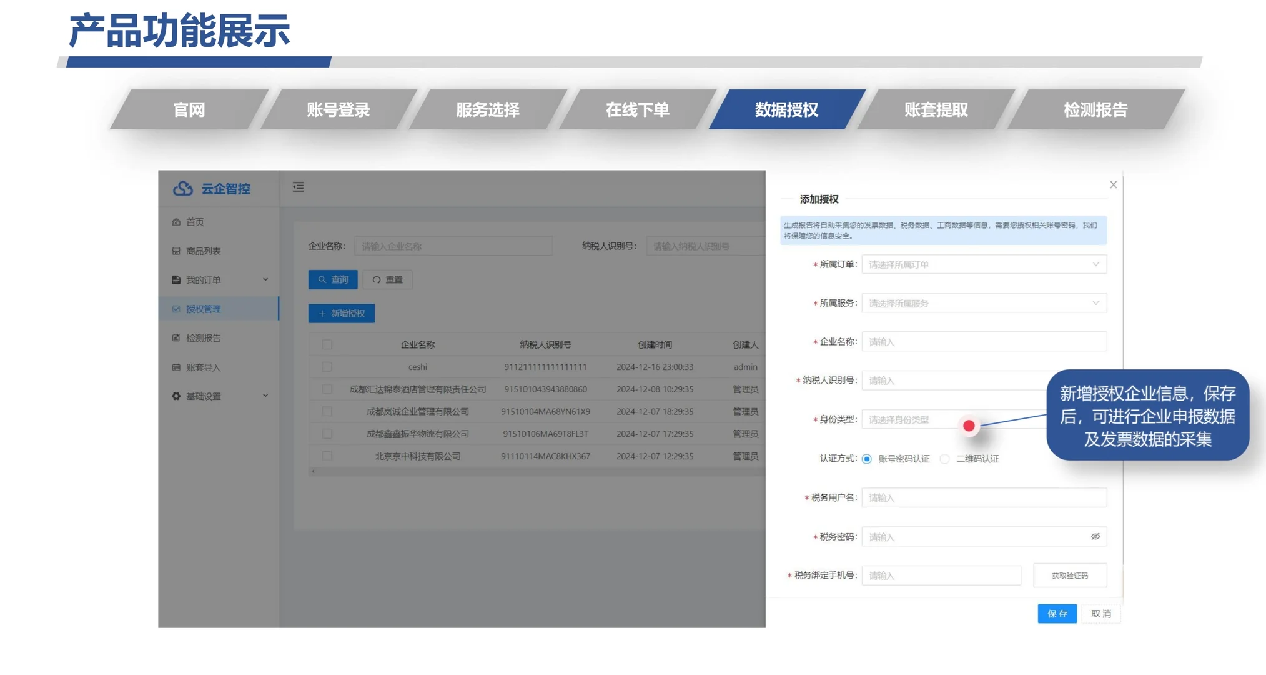Check the checkbox for the ceshi row
Image resolution: width=1266 pixels, height=675 pixels.
(327, 367)
